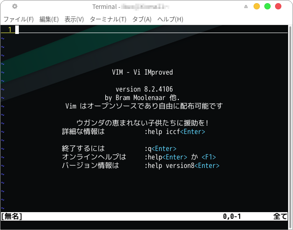The image size is (293, 230).
Task: Open the ファイル(F) menu
Action: click(18, 19)
